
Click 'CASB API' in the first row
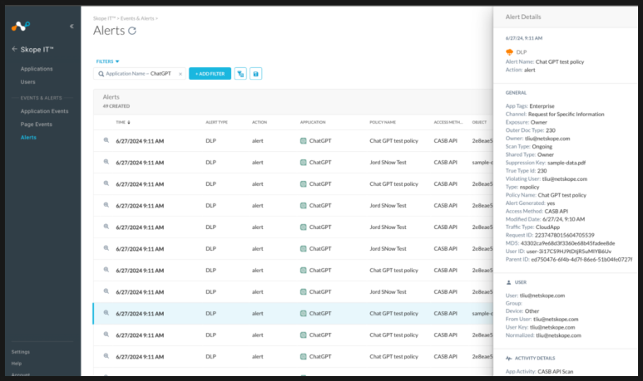point(445,141)
